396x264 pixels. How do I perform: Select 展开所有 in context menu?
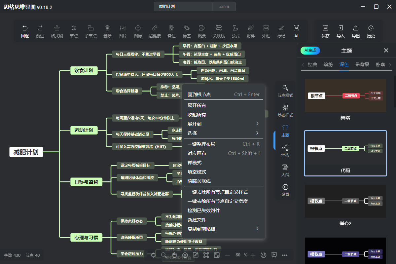[224, 105]
